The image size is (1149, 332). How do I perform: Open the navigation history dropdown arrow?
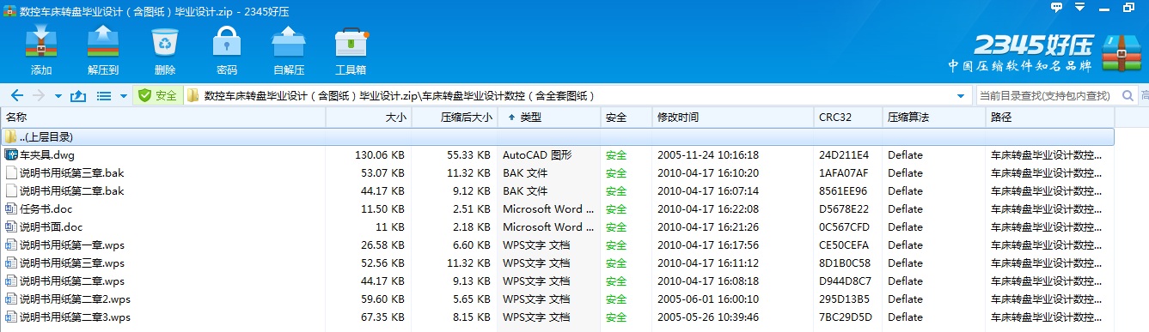pos(58,96)
